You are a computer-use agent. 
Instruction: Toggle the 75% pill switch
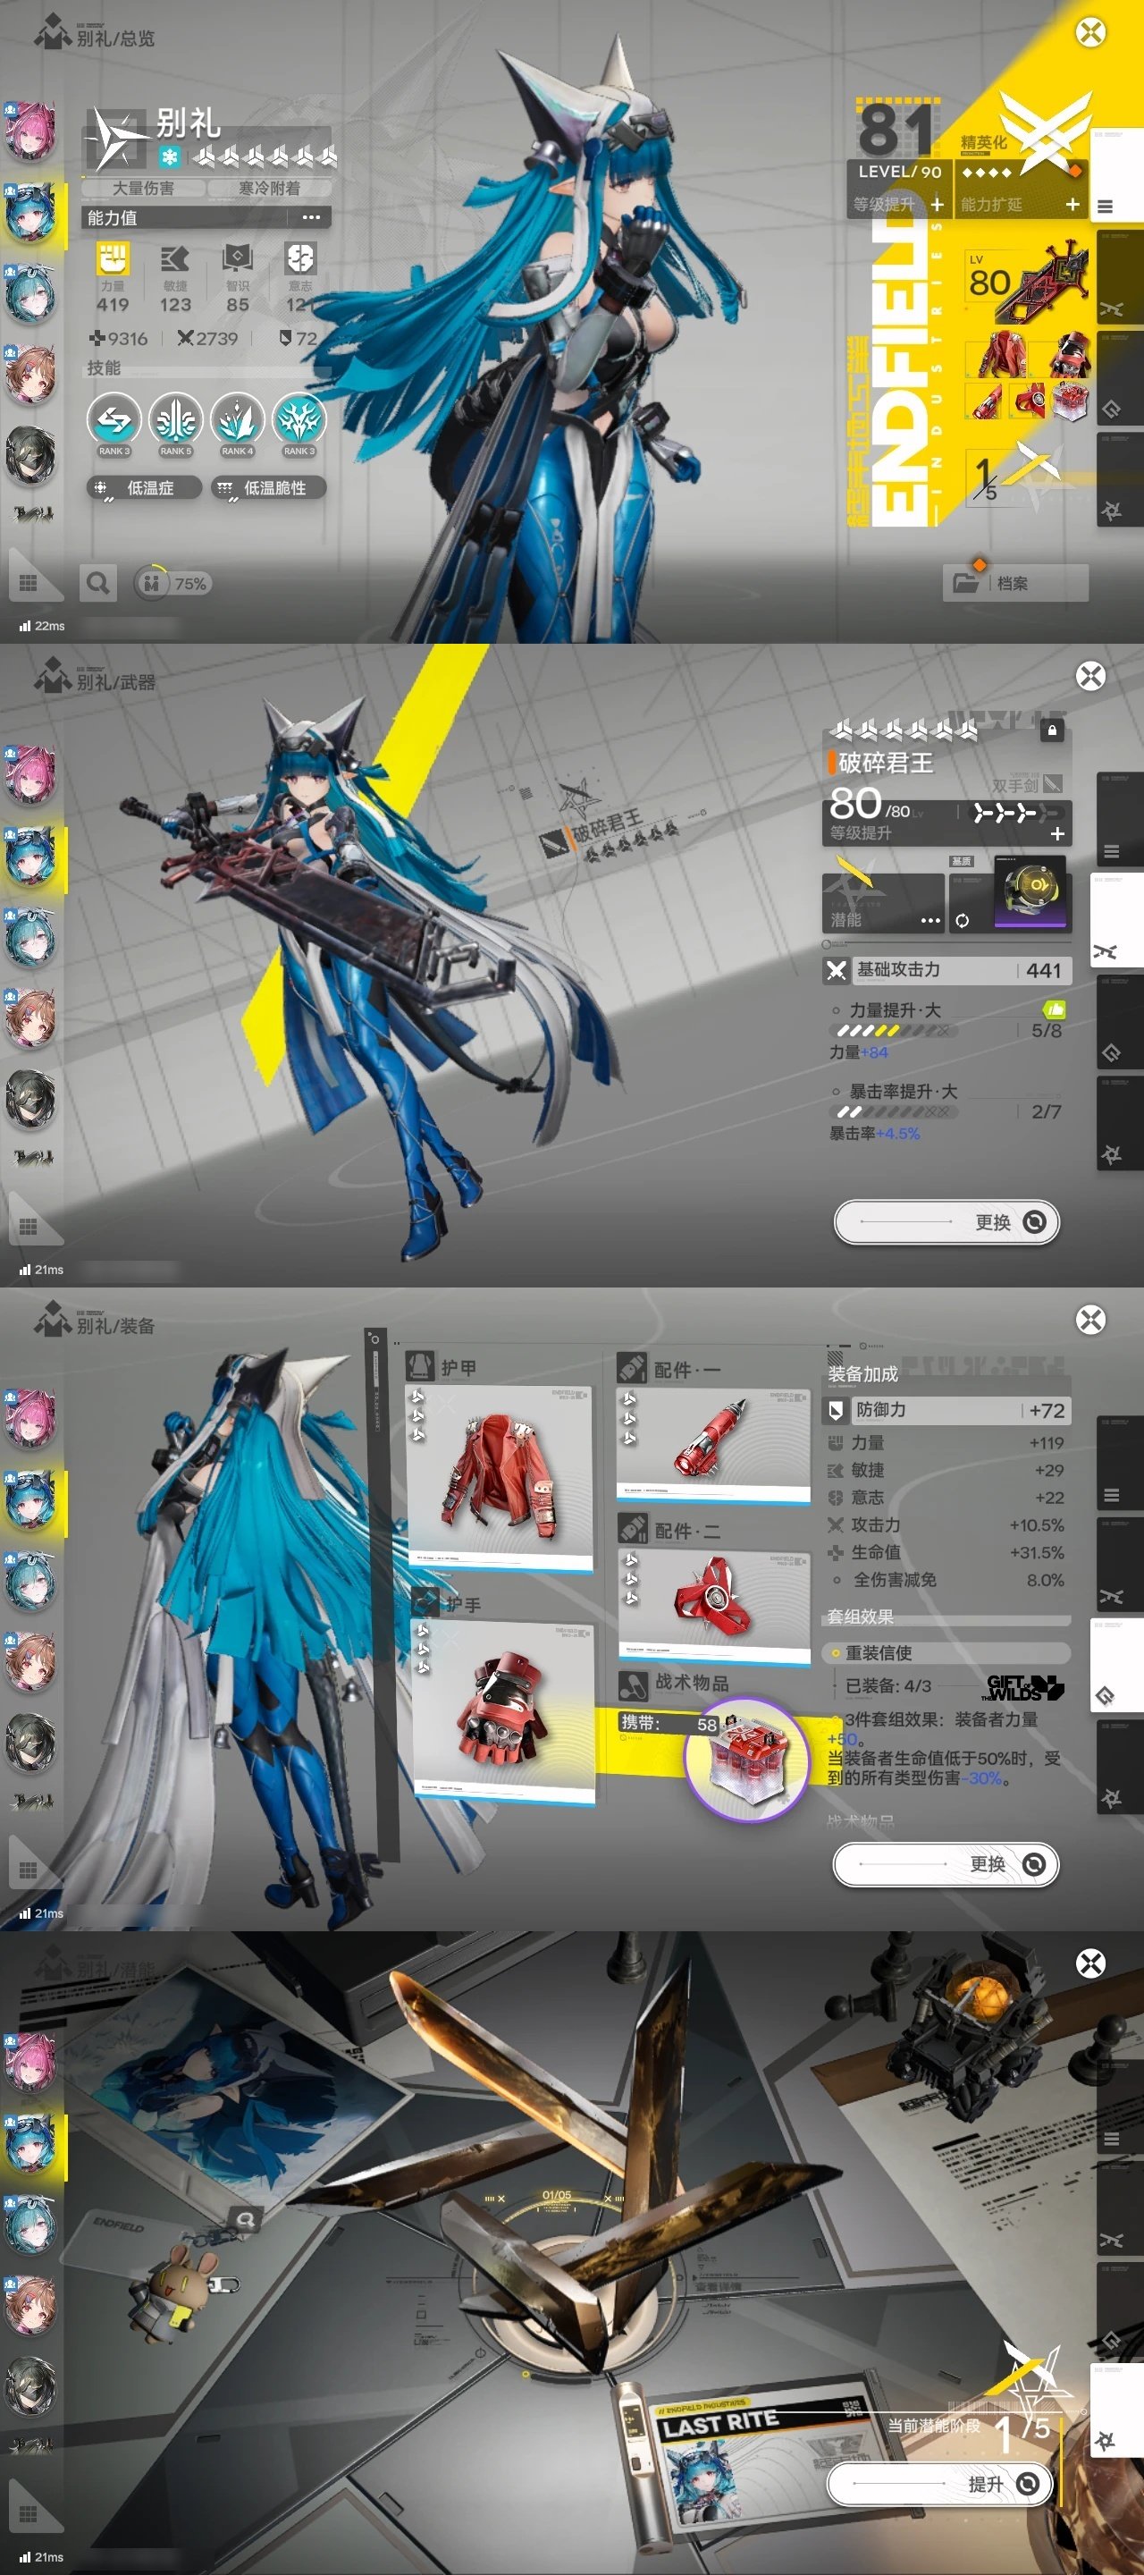click(172, 584)
